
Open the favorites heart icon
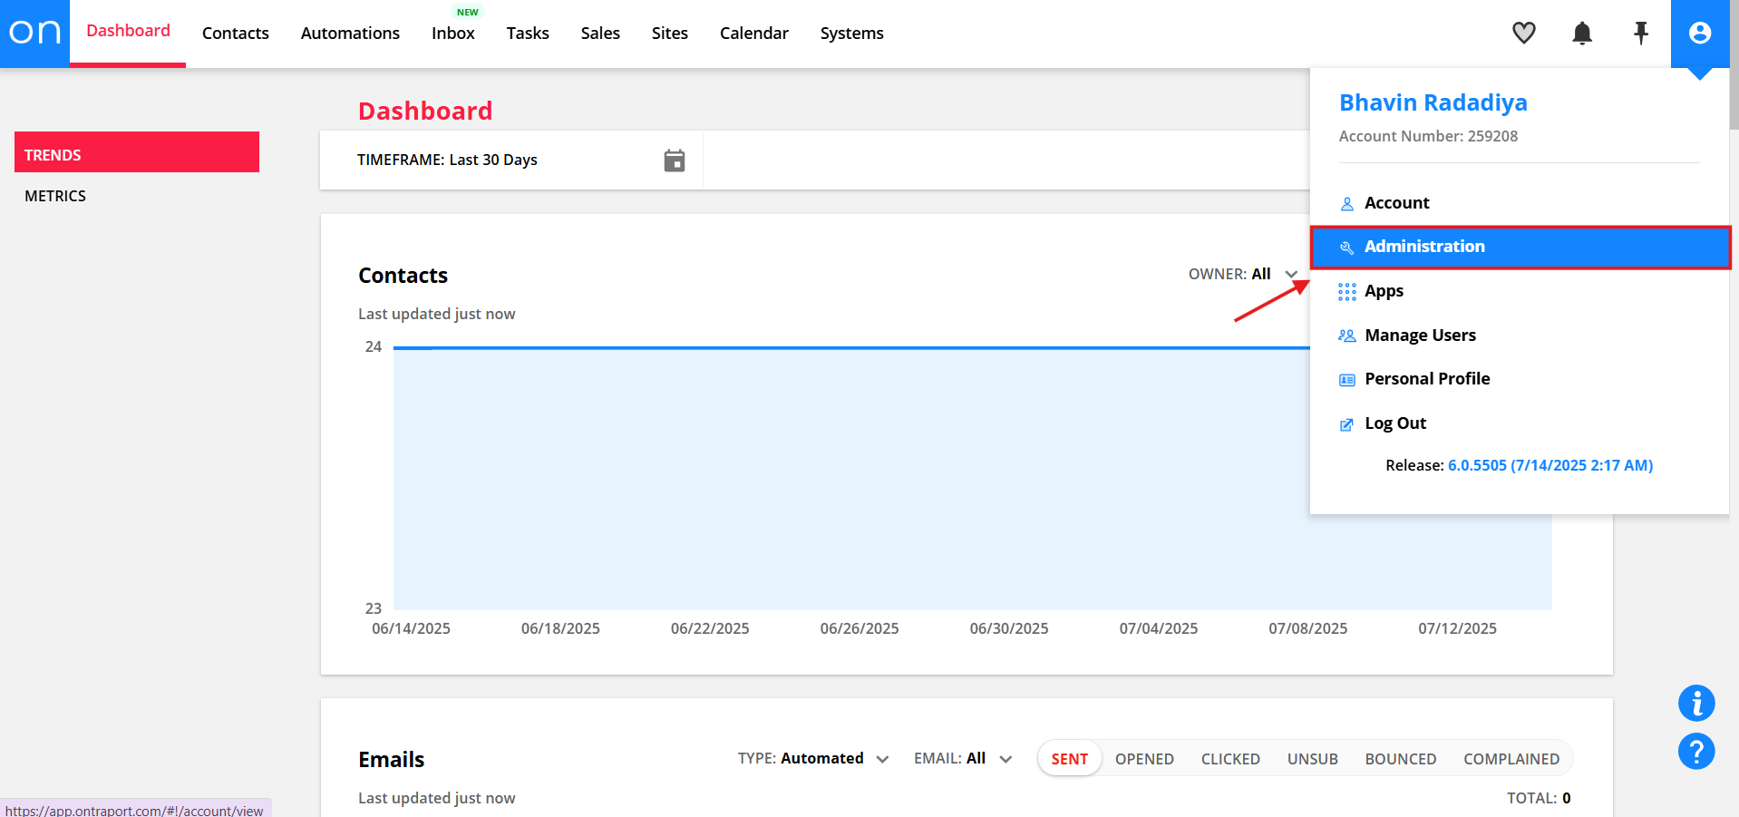(x=1524, y=34)
